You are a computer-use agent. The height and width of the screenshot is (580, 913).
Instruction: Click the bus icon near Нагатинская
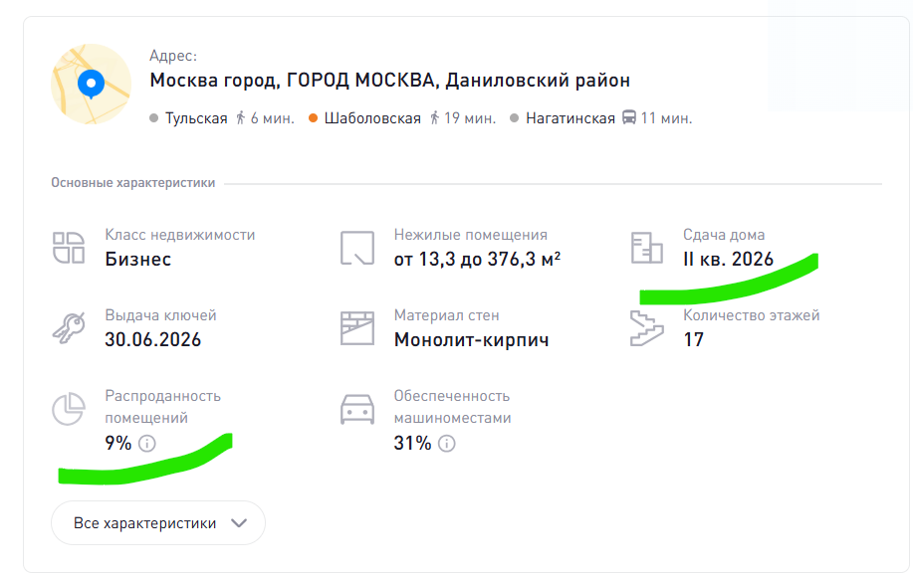coord(629,117)
